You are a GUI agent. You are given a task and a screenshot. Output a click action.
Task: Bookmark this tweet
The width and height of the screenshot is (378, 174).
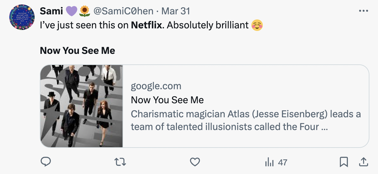point(343,162)
